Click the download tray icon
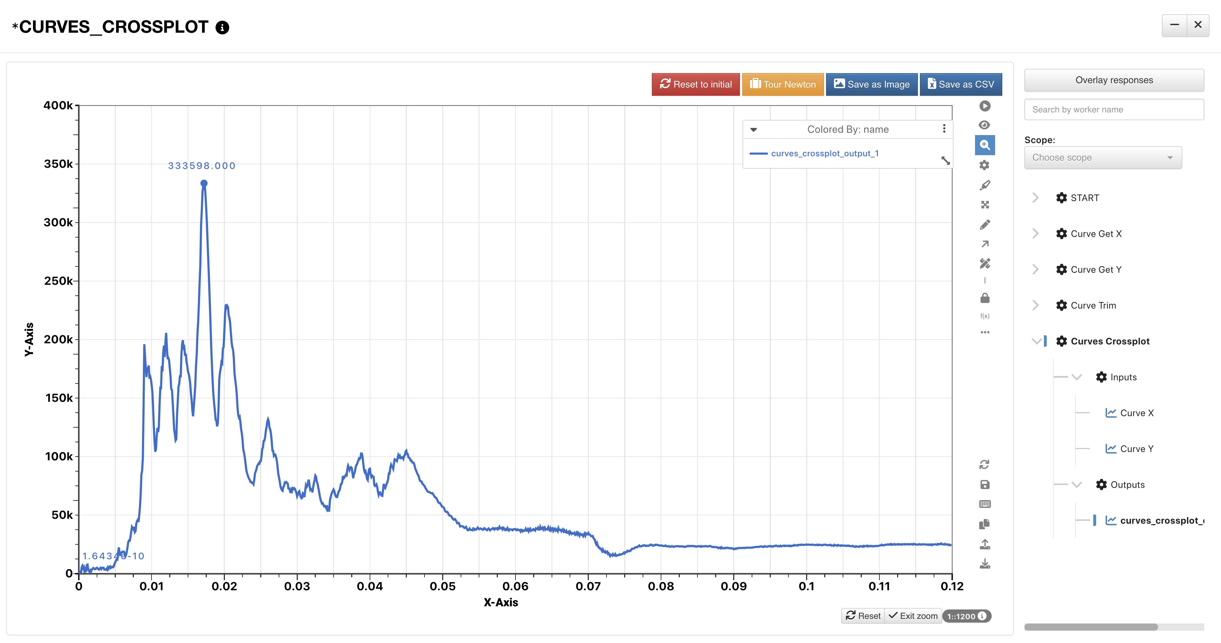The height and width of the screenshot is (643, 1221). (x=984, y=564)
